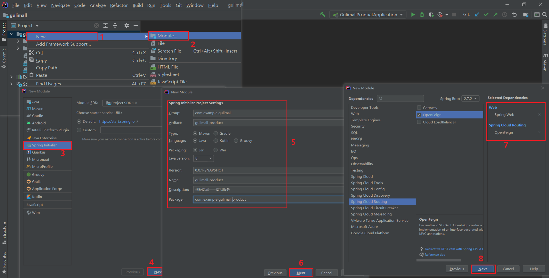The height and width of the screenshot is (278, 549).
Task: Click the Build project hammer icon
Action: pyautogui.click(x=323, y=15)
